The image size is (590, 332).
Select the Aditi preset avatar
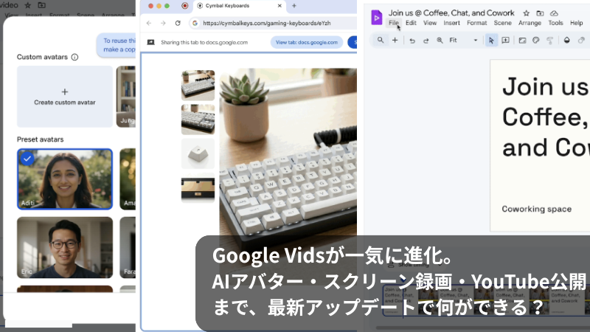pos(65,179)
